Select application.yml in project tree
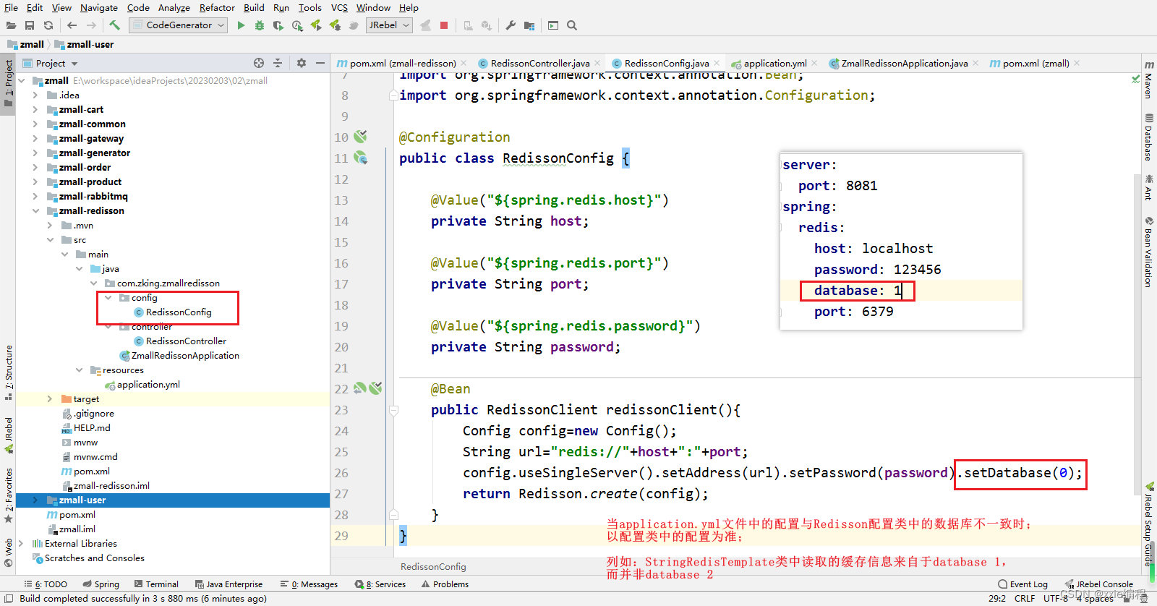 (148, 384)
